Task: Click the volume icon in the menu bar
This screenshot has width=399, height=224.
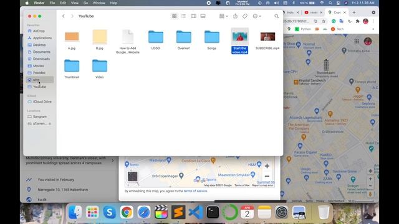Action: pos(276,3)
